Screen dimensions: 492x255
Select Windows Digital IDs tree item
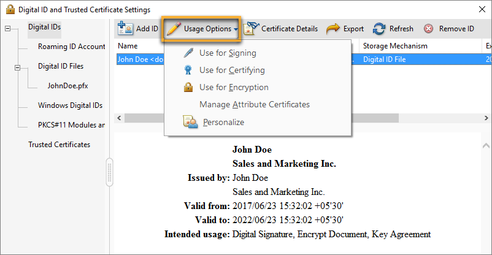point(70,105)
